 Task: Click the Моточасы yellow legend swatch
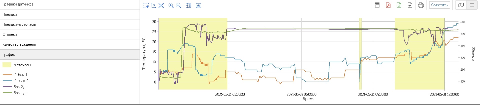point(7,65)
